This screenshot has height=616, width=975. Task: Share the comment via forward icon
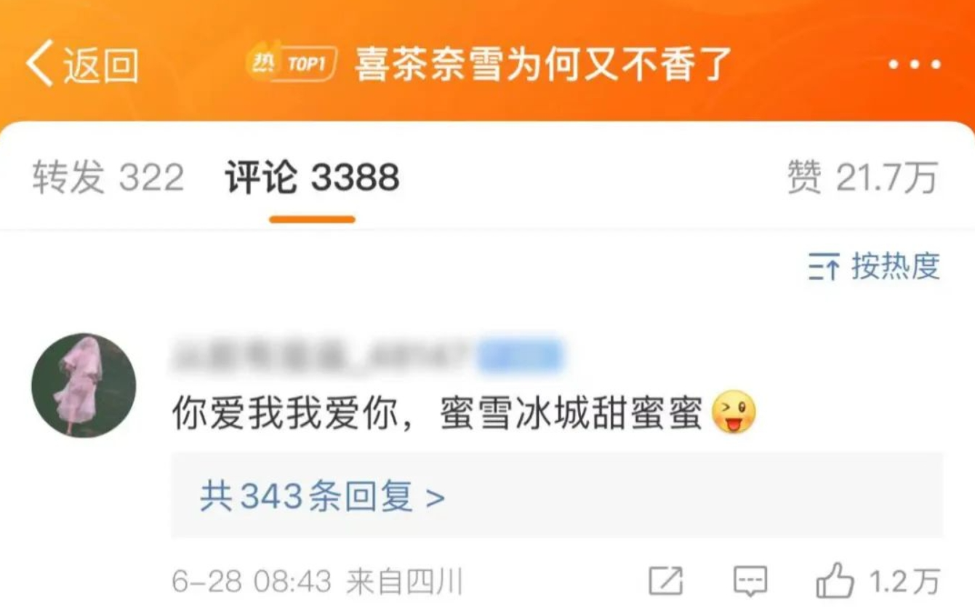click(665, 581)
